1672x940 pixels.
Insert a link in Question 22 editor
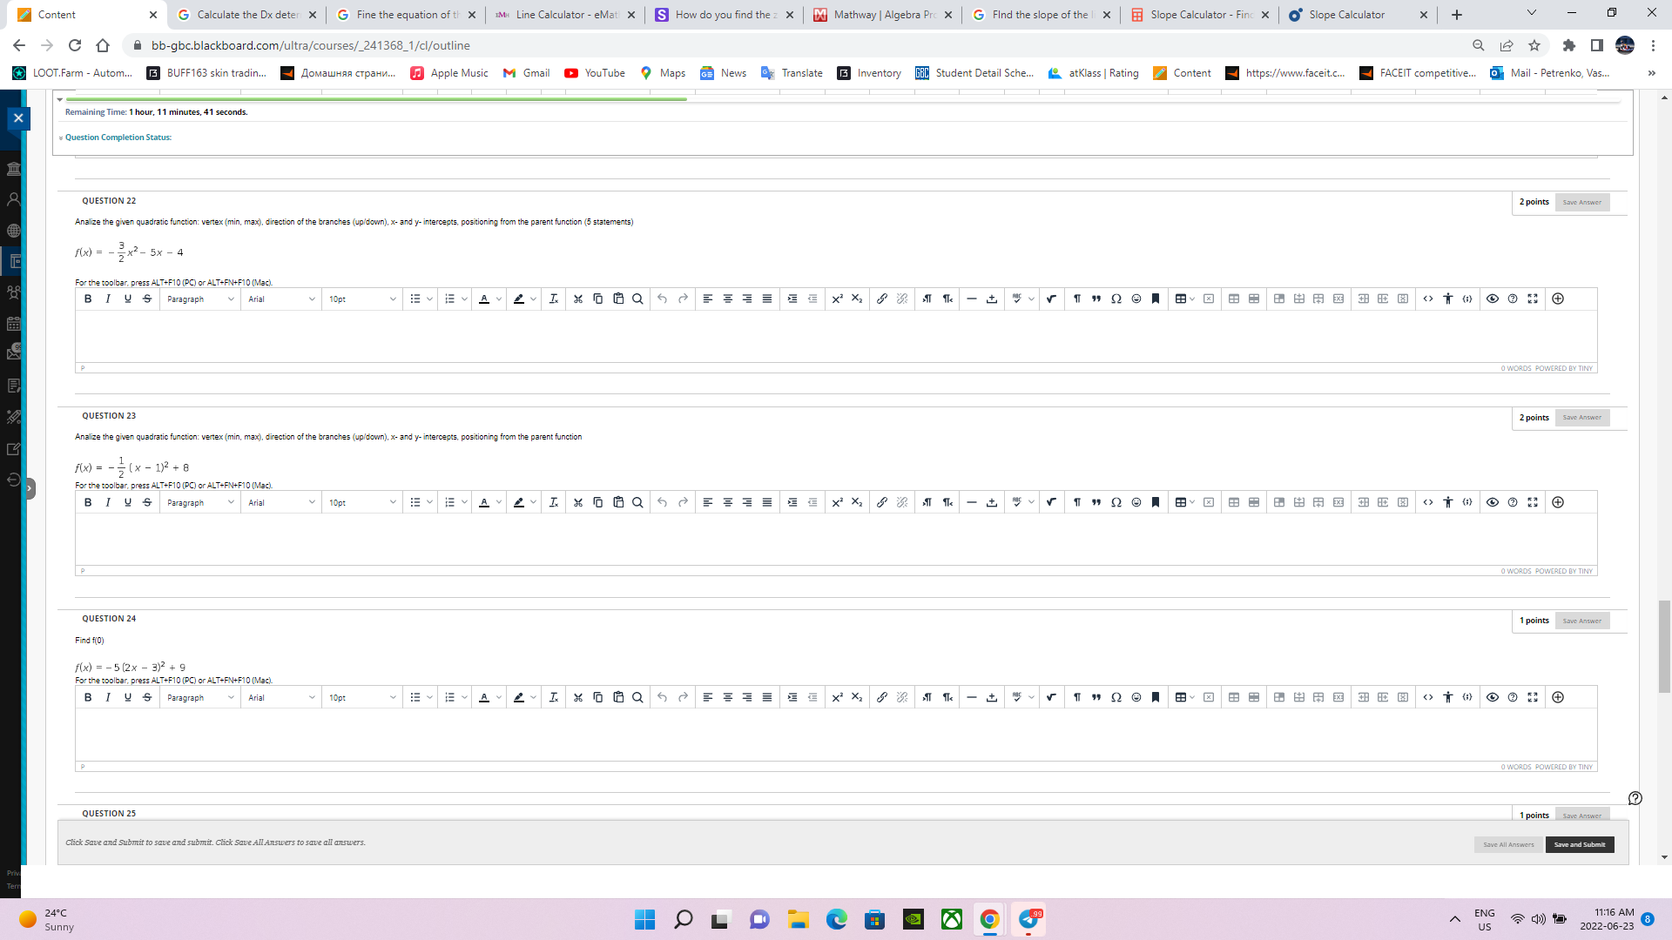coord(882,299)
